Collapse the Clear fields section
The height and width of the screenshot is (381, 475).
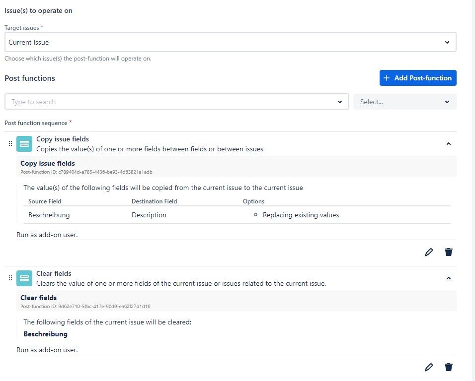(448, 278)
